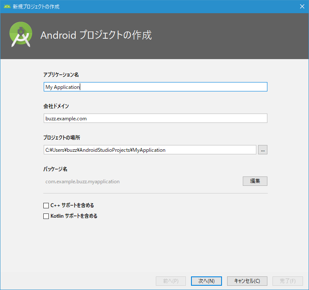This screenshot has width=309, height=290.
Task: Open the browse (...) button for project location
Action: pos(263,150)
